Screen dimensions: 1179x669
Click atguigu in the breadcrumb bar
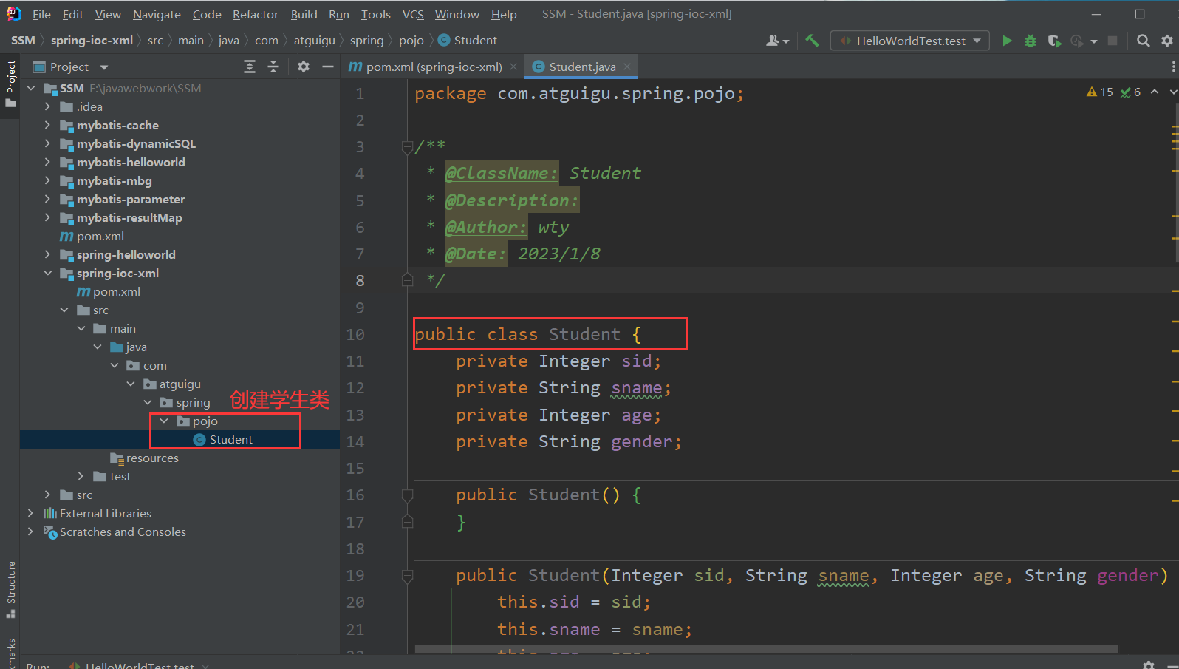click(x=315, y=40)
